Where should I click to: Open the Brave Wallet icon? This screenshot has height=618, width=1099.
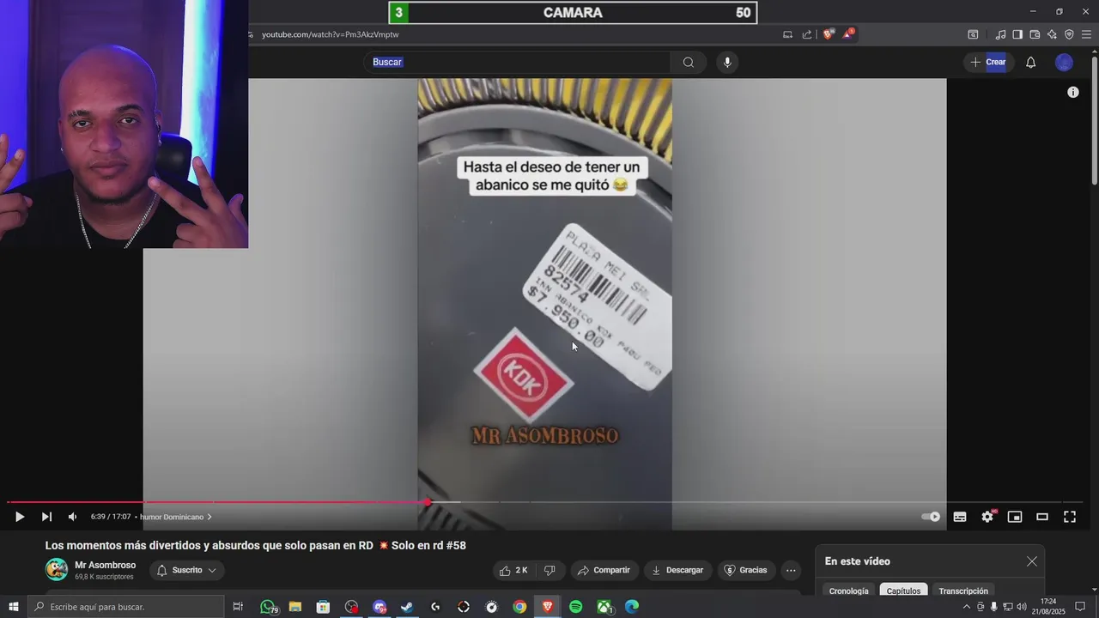(1035, 34)
